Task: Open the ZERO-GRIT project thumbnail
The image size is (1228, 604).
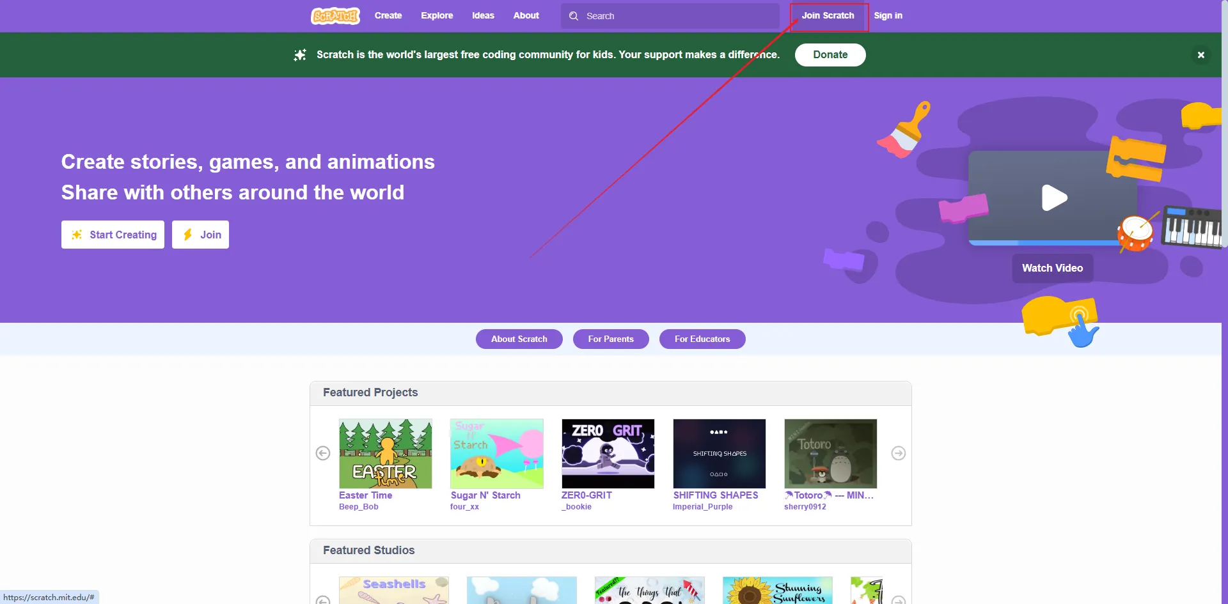Action: (x=608, y=454)
